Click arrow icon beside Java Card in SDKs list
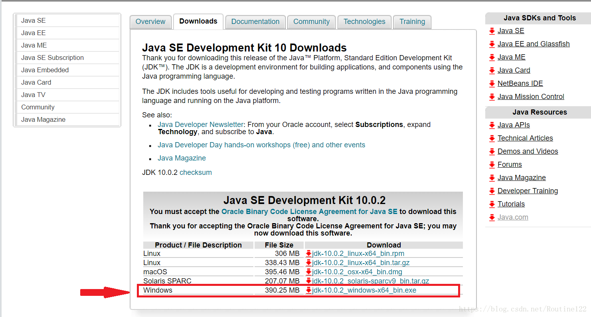The width and height of the screenshot is (591, 317). (492, 71)
